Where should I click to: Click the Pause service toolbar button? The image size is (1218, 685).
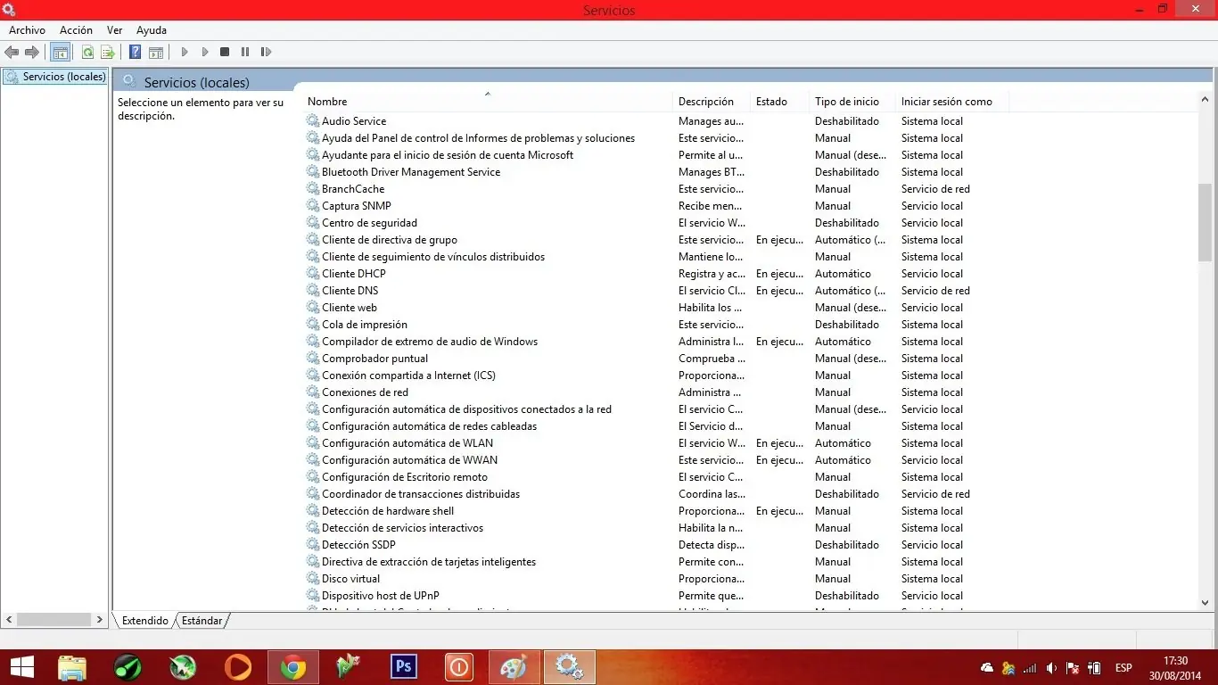(x=245, y=53)
